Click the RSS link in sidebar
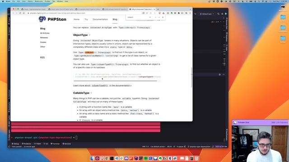The width and height of the screenshot is (289, 162). coord(42,58)
